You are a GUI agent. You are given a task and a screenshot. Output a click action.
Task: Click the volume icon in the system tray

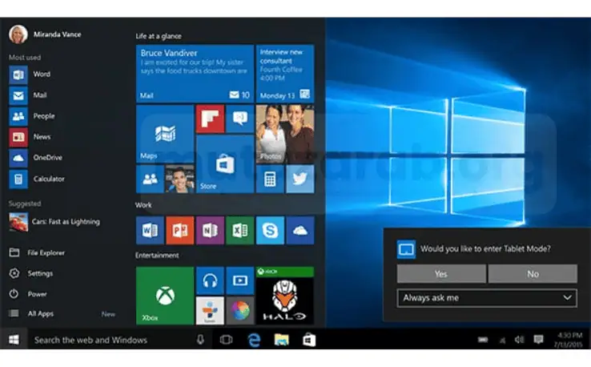pyautogui.click(x=520, y=340)
